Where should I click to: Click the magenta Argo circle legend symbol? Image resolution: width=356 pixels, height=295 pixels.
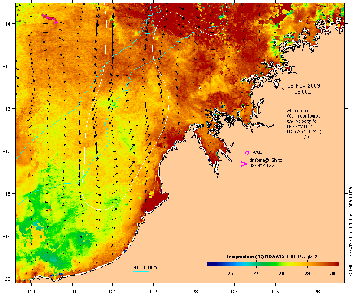[x=247, y=153]
